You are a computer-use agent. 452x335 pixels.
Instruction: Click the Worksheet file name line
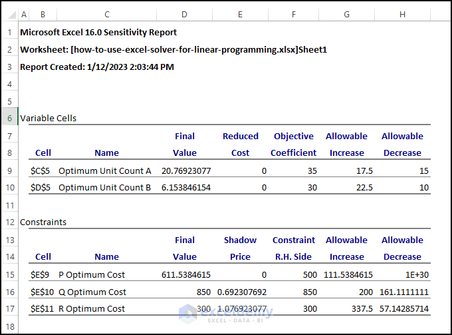173,50
